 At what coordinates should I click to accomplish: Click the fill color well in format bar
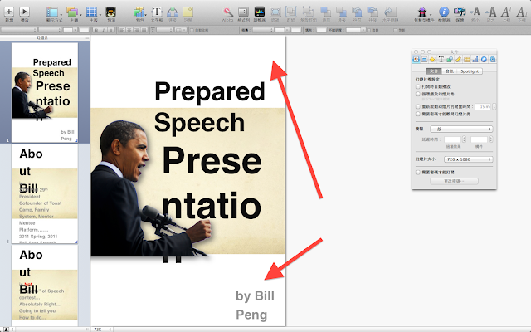[x=321, y=30]
